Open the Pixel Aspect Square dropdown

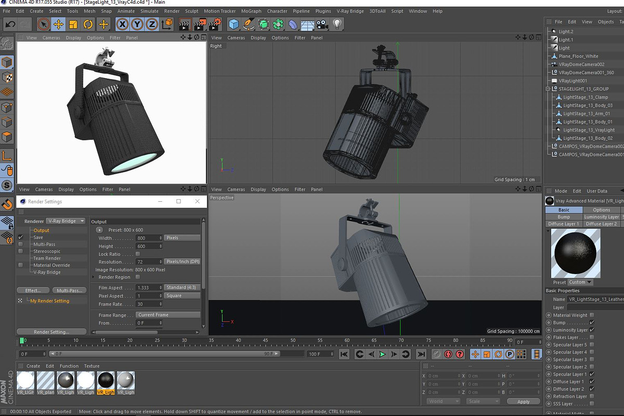(182, 295)
